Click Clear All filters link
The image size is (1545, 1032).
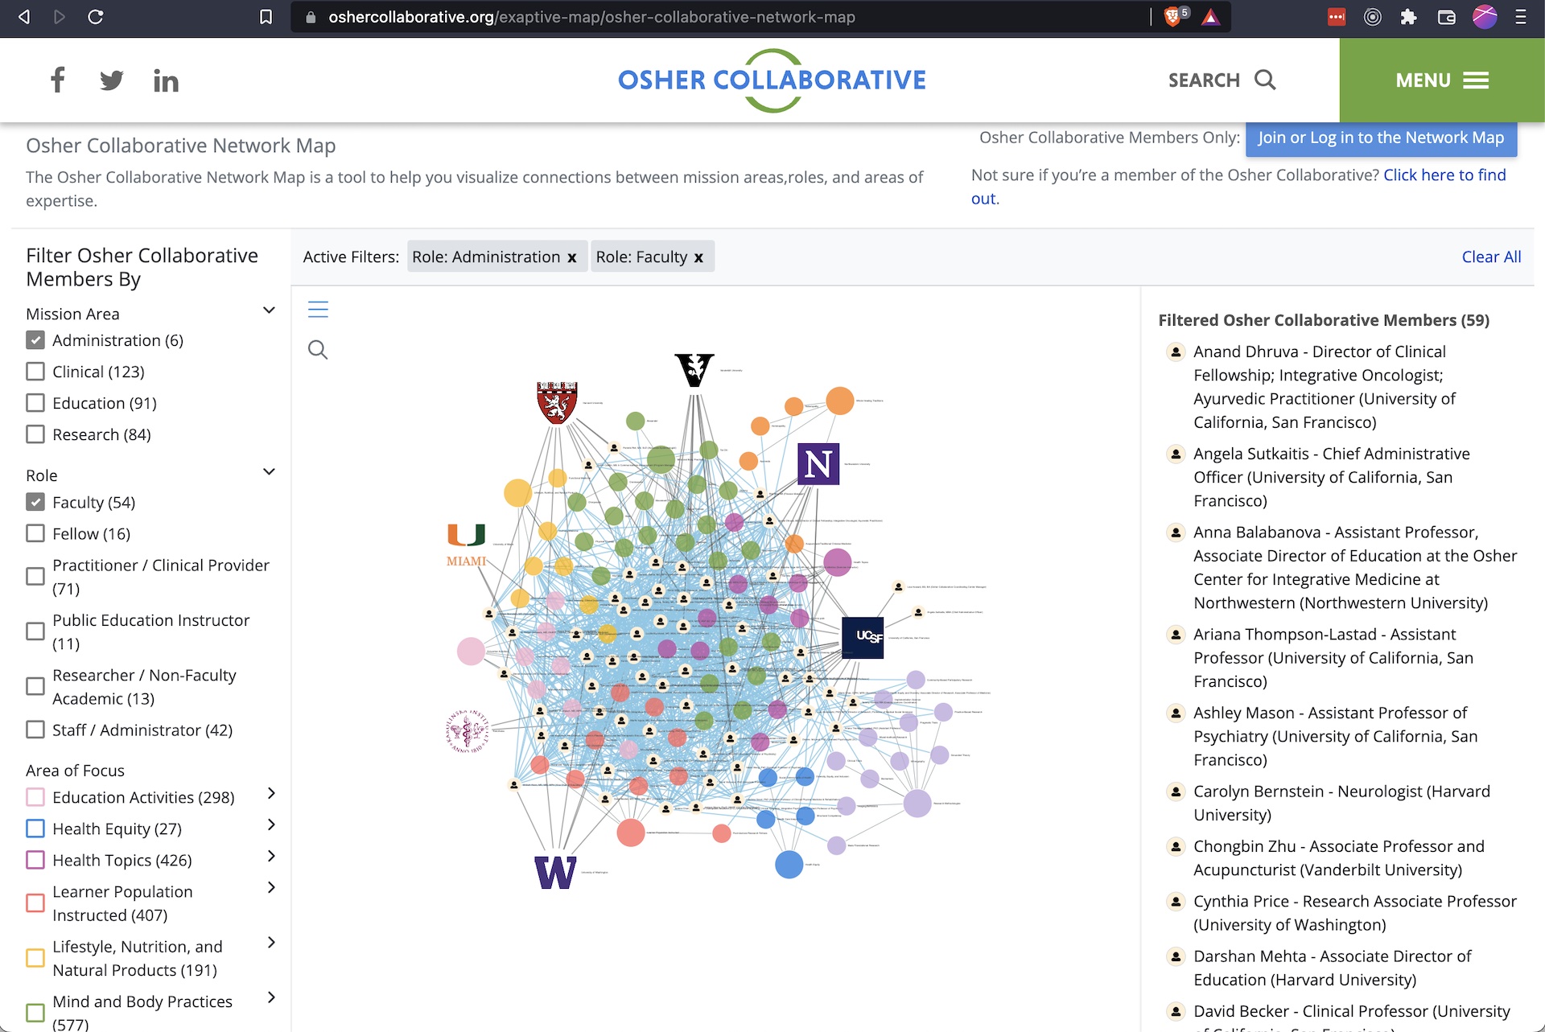coord(1491,257)
